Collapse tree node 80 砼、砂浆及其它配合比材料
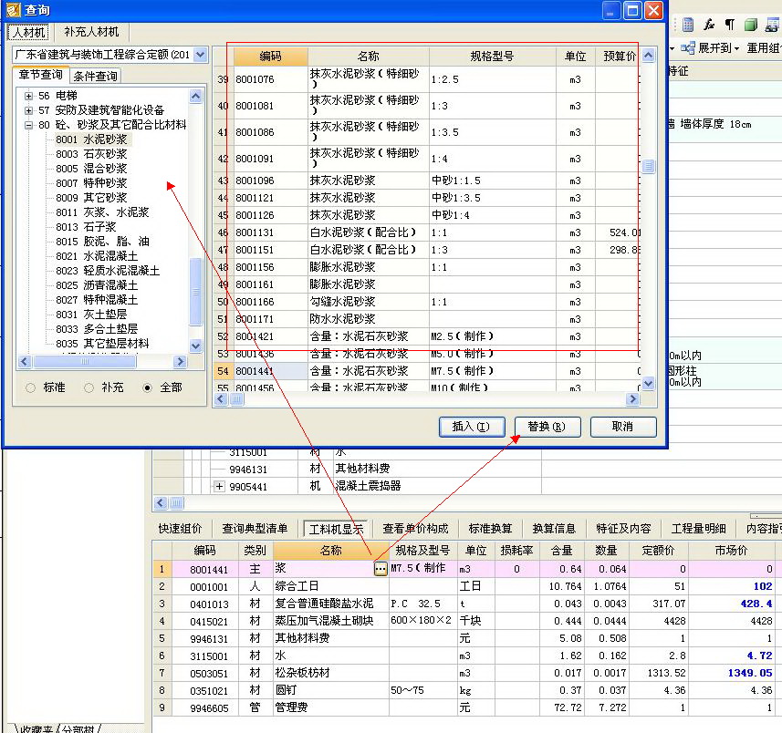The image size is (782, 733). (28, 125)
